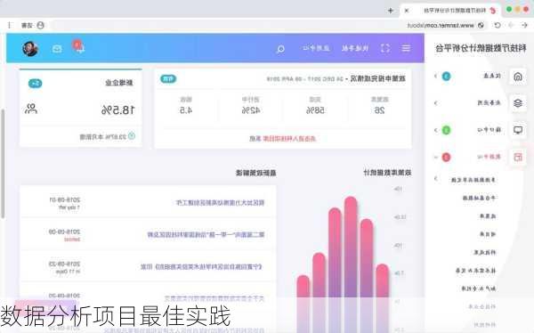This screenshot has width=534, height=333.
Task: Click the circled arrow icon by monthly growth
Action: tap(132, 136)
